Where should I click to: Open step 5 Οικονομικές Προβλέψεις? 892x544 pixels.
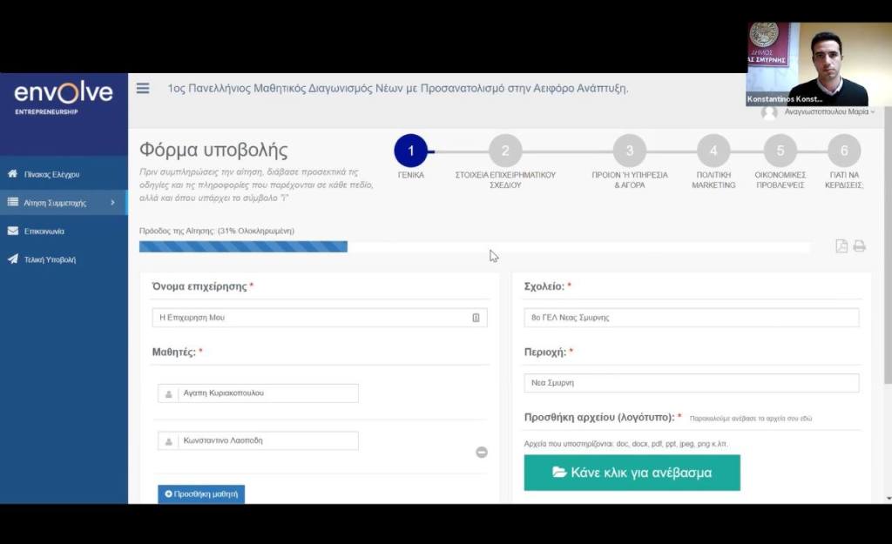pyautogui.click(x=780, y=151)
